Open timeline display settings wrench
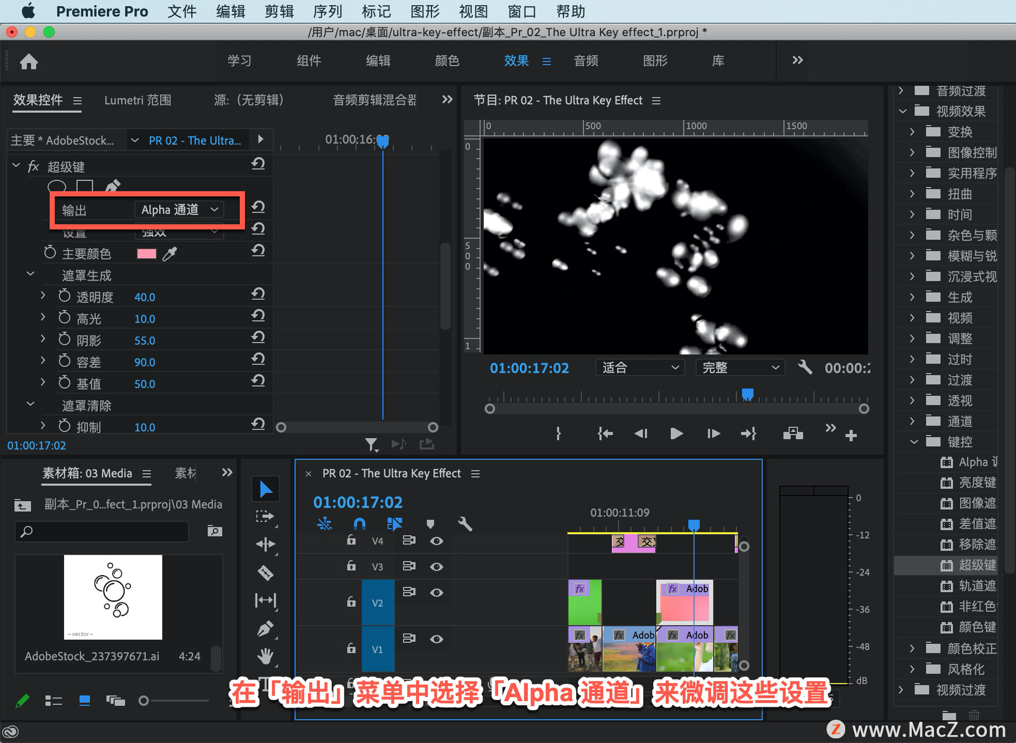This screenshot has width=1016, height=743. 465,524
